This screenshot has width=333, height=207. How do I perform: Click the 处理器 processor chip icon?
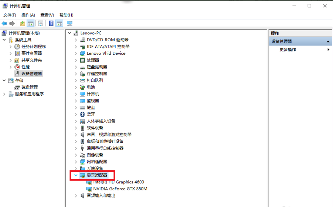82,60
